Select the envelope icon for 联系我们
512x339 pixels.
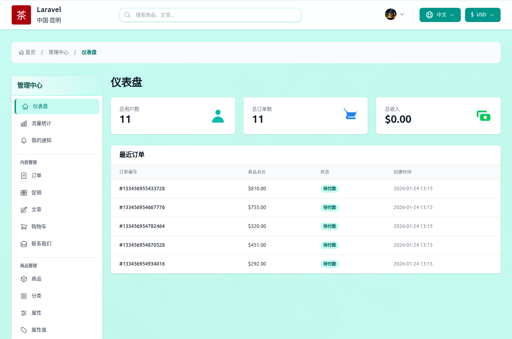(x=24, y=244)
